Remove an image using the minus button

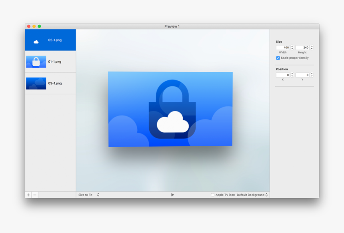tap(35, 195)
